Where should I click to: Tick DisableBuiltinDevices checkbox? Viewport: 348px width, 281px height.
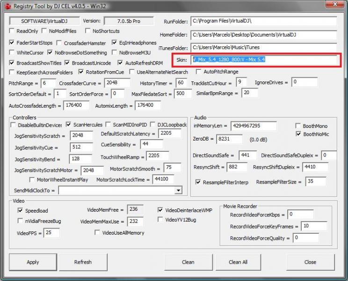(x=13, y=125)
